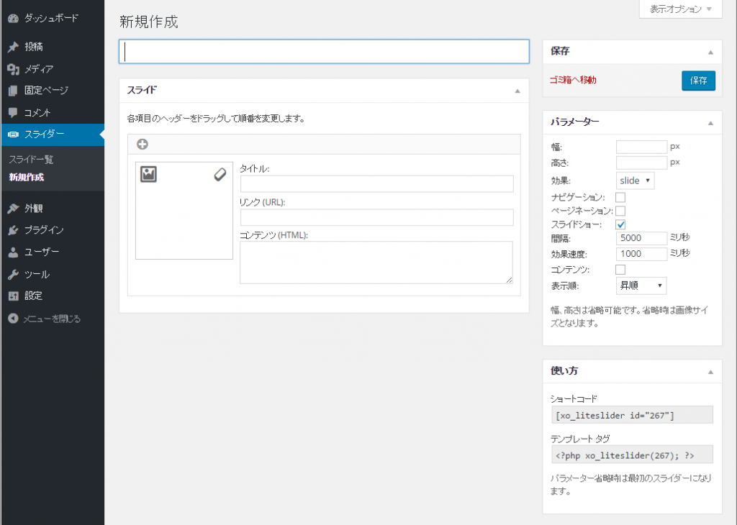Click the add slide plus icon
Image resolution: width=737 pixels, height=525 pixels.
click(x=143, y=144)
